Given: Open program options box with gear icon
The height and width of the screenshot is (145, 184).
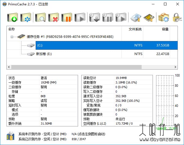Looking at the screenshot, I should click(164, 17).
